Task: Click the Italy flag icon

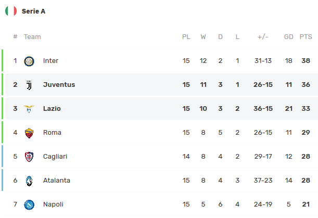Action: pyautogui.click(x=10, y=11)
